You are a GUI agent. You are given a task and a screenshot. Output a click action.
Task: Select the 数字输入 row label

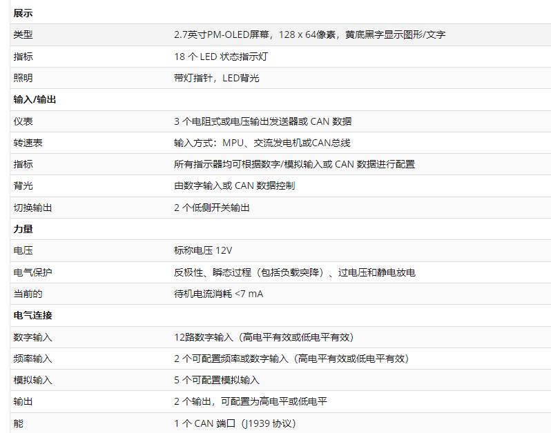click(x=33, y=337)
